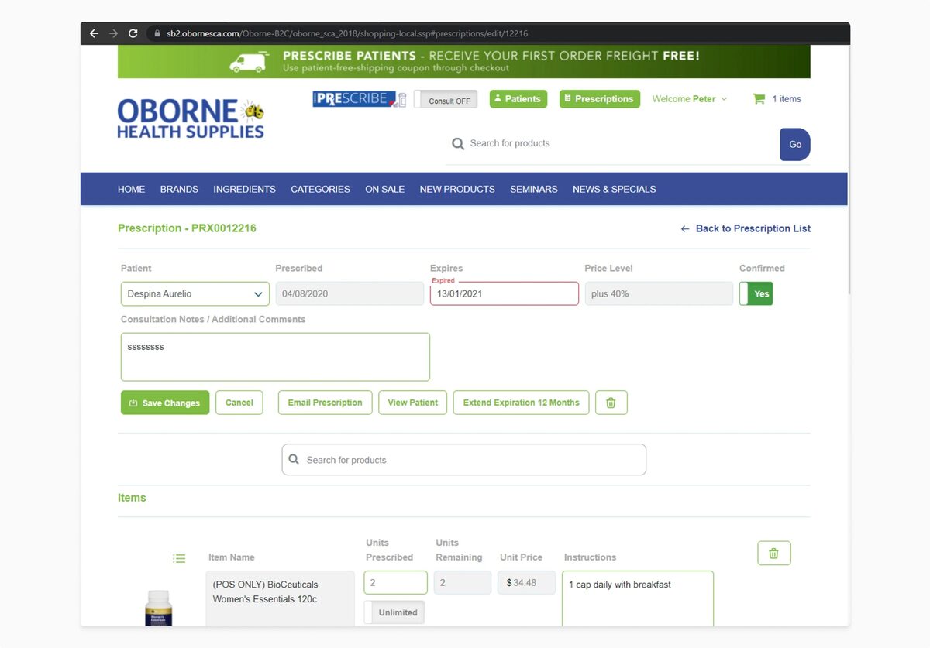The image size is (930, 648).
Task: Toggle the Confirmed Yes switch
Action: pyautogui.click(x=756, y=293)
